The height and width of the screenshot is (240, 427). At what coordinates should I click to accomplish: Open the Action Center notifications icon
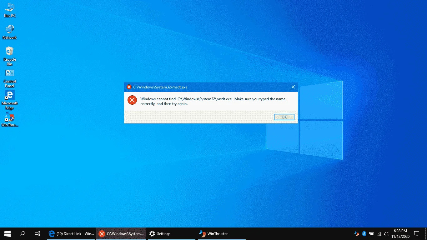(x=417, y=233)
